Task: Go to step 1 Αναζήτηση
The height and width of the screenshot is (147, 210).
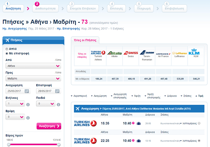Action: 13,8
